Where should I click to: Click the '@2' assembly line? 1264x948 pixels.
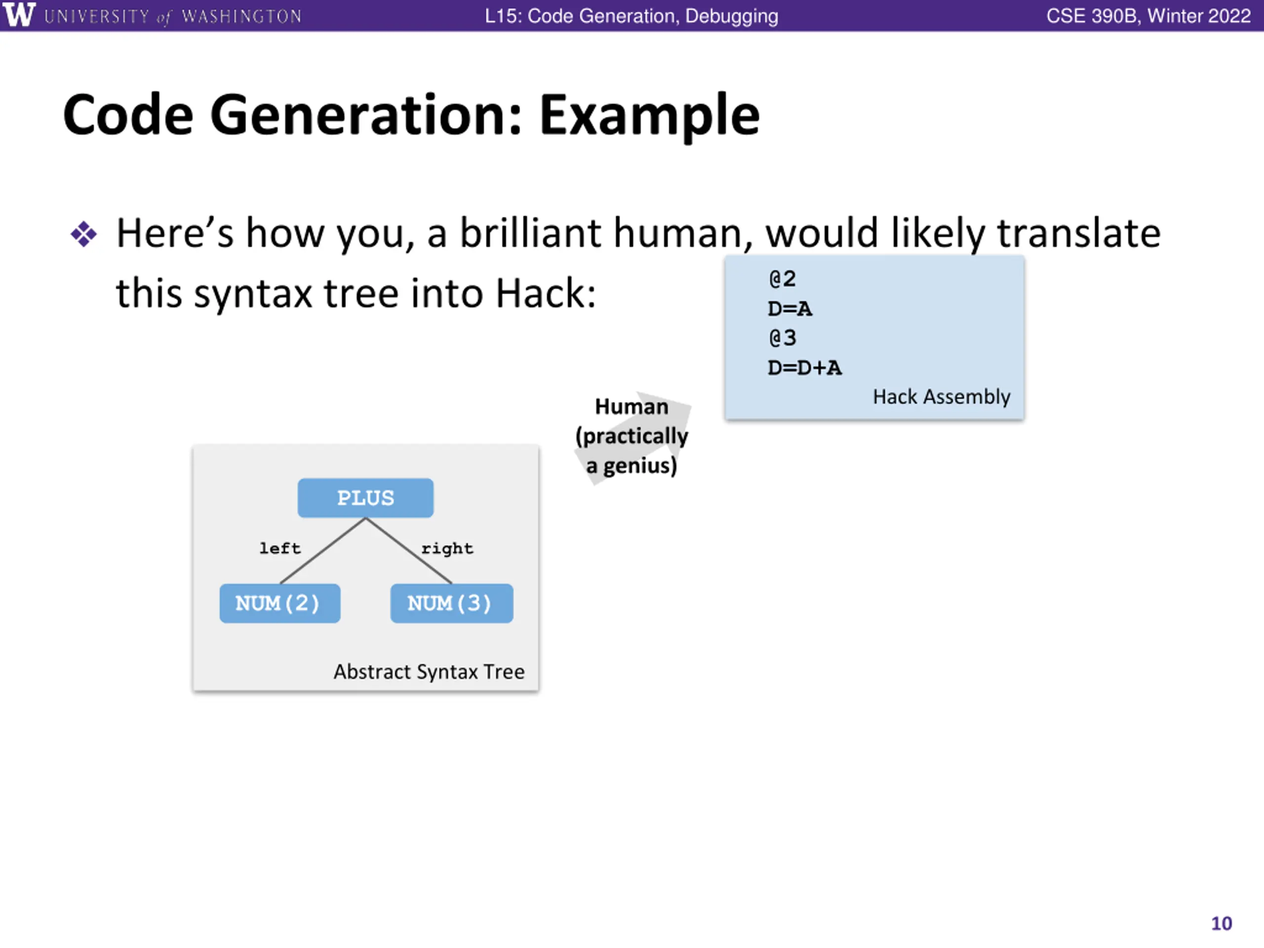point(782,279)
